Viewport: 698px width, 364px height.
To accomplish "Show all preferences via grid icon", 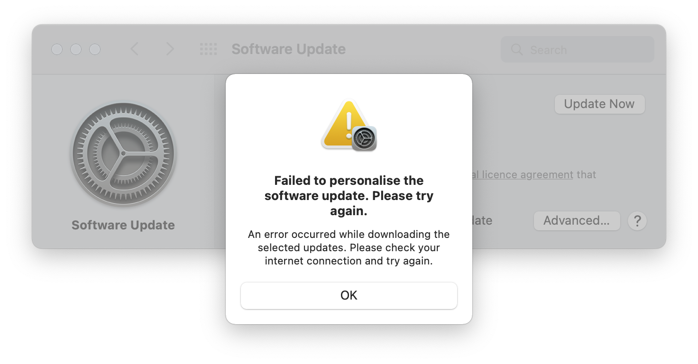I will coord(208,49).
